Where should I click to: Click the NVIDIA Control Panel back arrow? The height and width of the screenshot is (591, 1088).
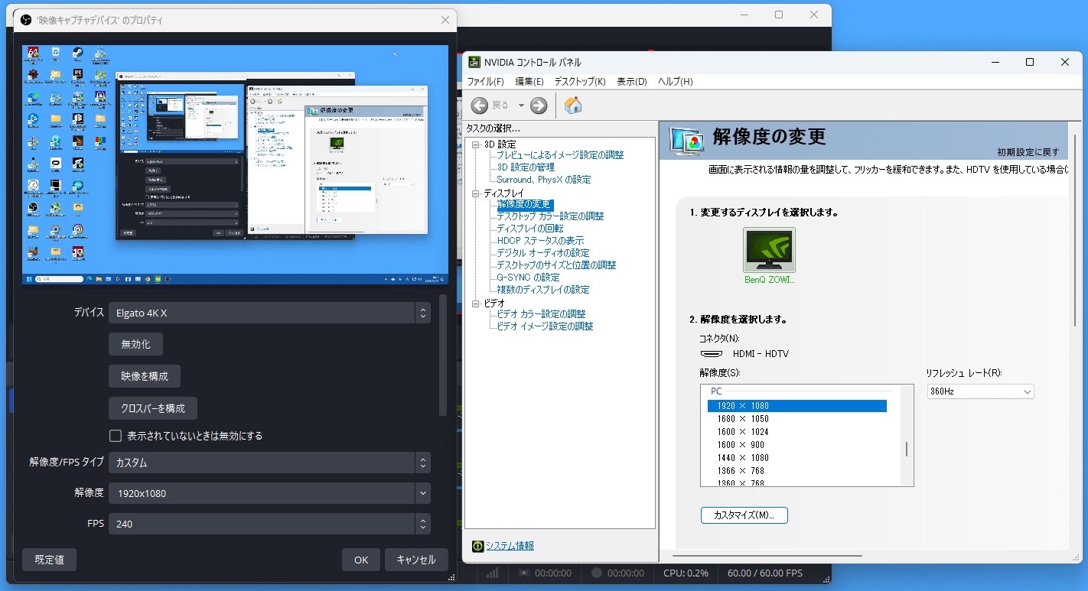tap(480, 106)
